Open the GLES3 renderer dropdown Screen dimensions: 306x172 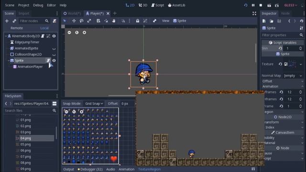(x=290, y=5)
